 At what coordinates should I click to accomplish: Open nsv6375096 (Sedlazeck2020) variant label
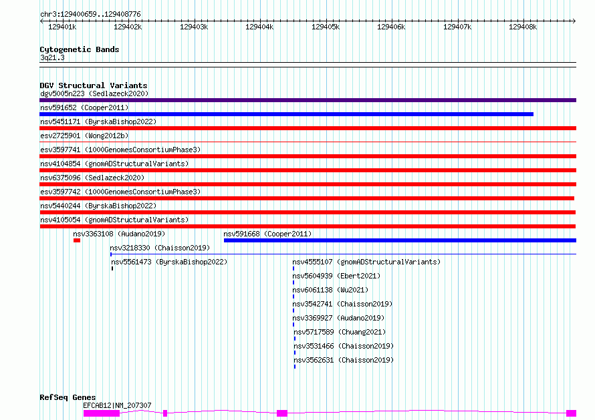pos(92,178)
